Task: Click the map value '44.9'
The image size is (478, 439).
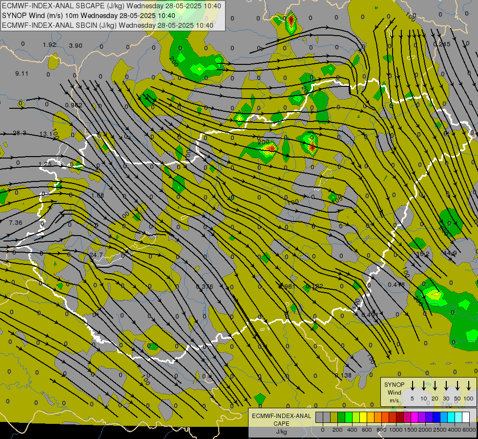Action: pos(450,253)
